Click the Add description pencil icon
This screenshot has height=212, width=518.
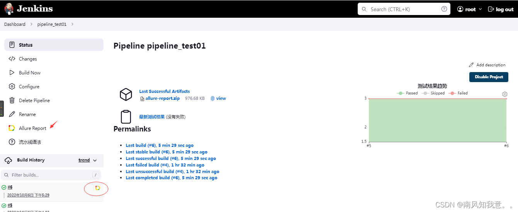tap(471, 65)
